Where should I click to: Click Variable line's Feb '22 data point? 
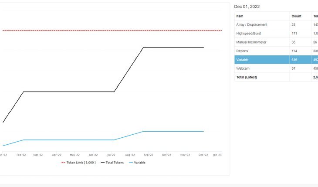point(24,140)
